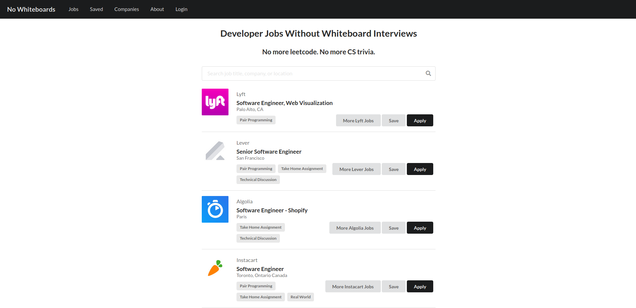Open Software Engineer, Web Visualization title

tap(285, 103)
